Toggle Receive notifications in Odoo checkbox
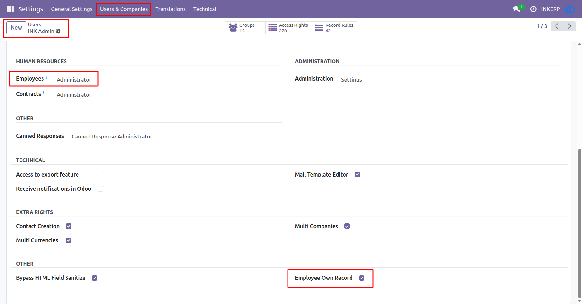582x304 pixels. pos(100,189)
